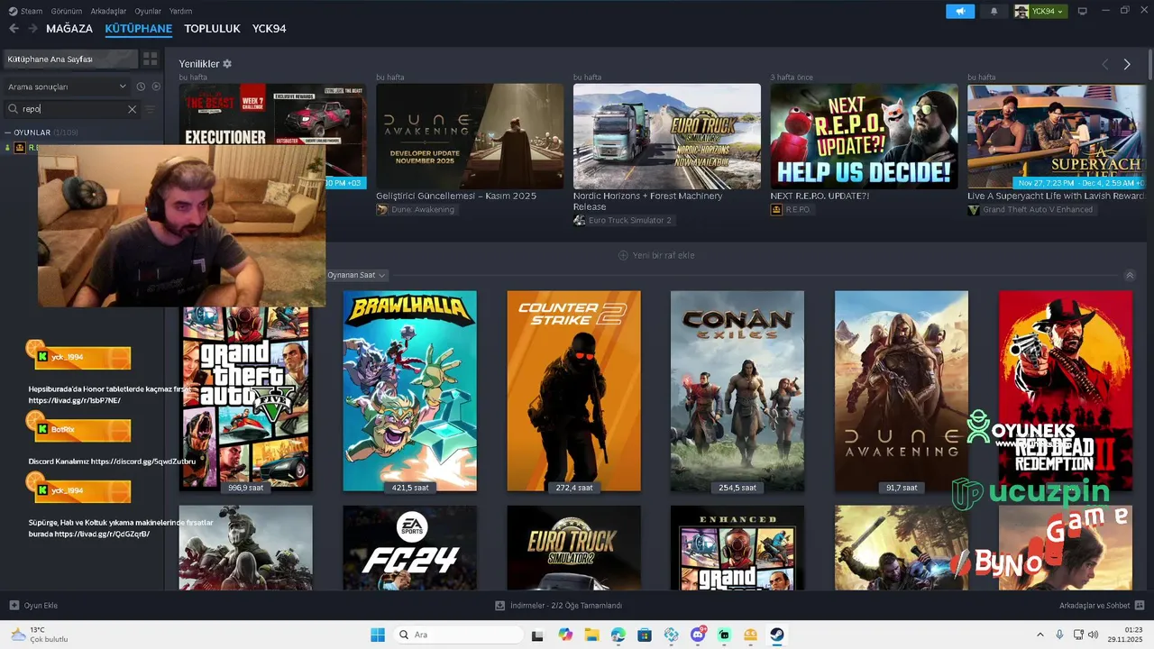Screen dimensions: 1154x649
Task: Show previous Yenilikler items with left arrow
Action: click(x=1105, y=64)
